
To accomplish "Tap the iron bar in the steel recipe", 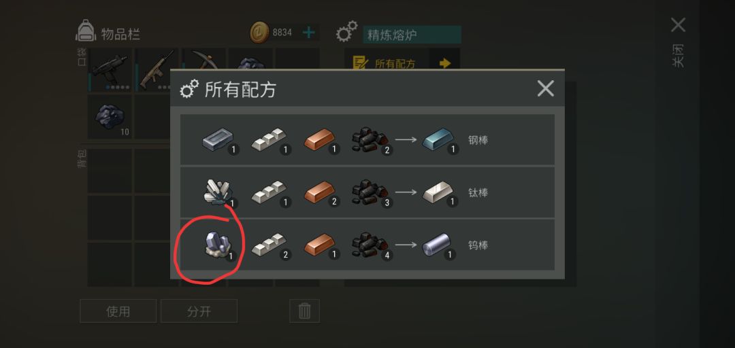I will 218,139.
